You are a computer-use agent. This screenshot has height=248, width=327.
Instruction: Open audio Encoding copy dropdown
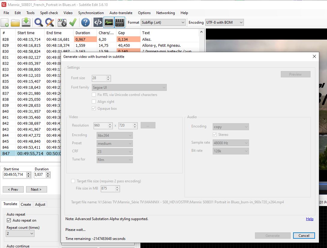click(x=231, y=127)
